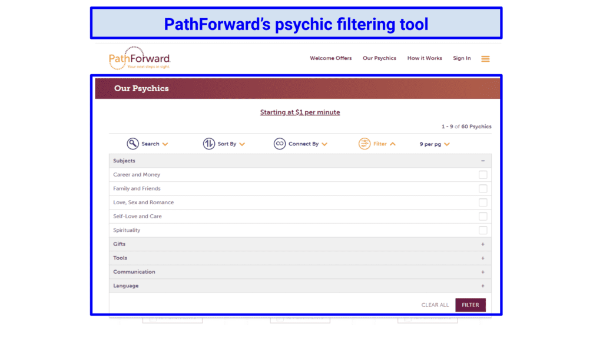This screenshot has height=339, width=603.
Task: Open the 9 per pg dropdown
Action: [435, 144]
